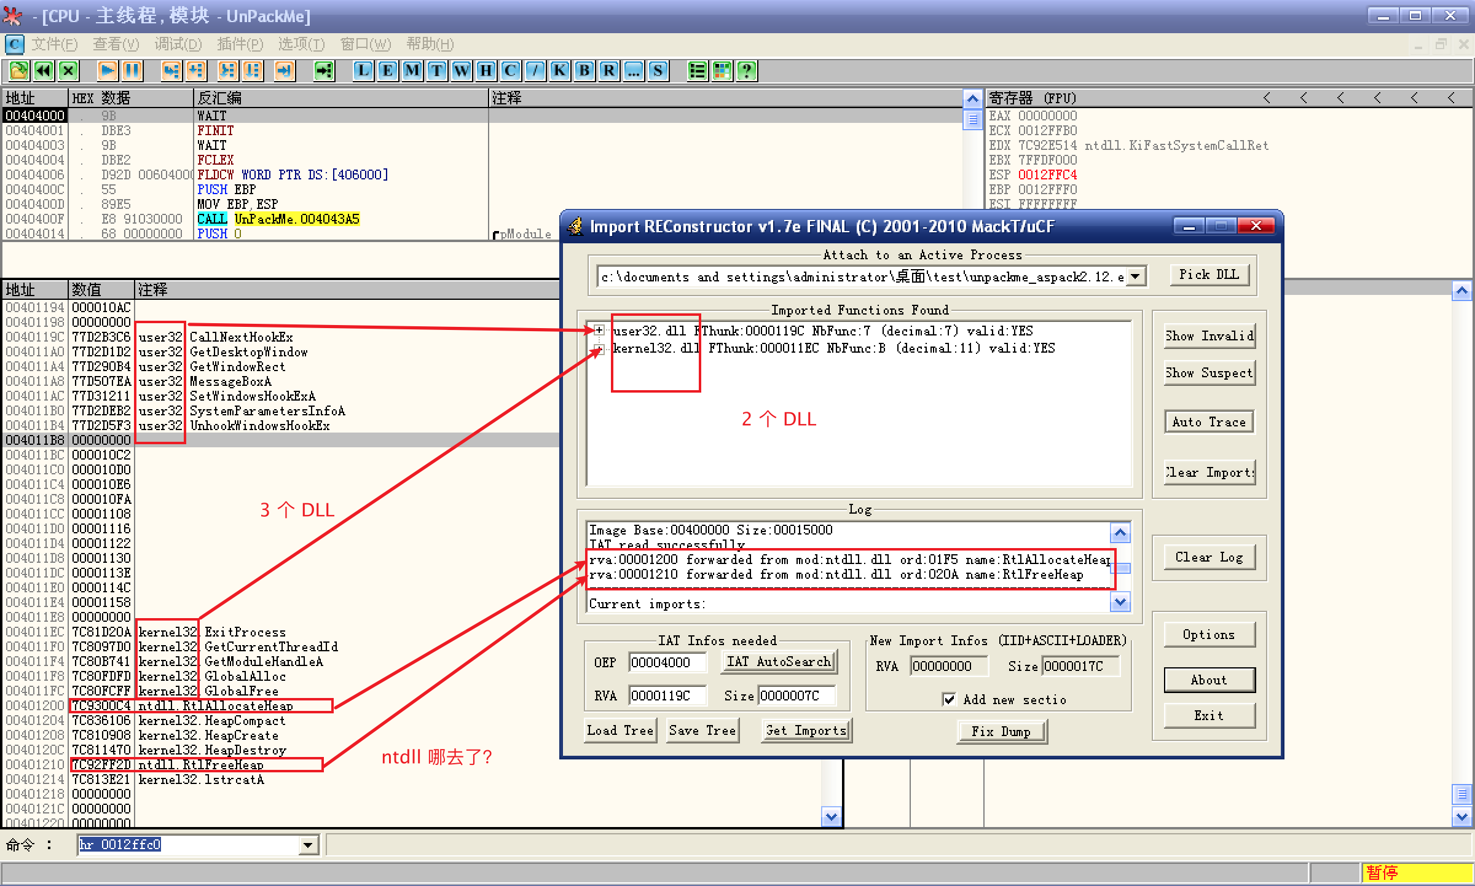Open the active process dropdown list

point(1136,276)
